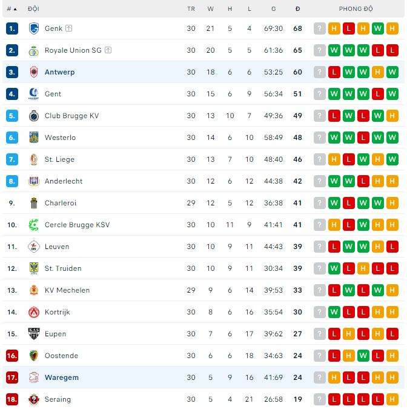Sort standings by the W wins header

tap(210, 9)
